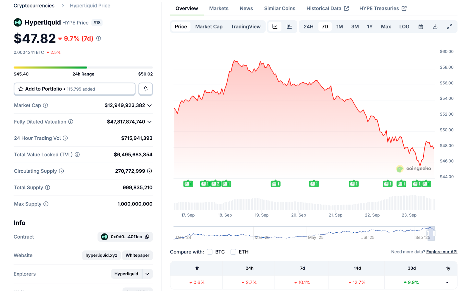Open the calendar date range picker
476x291 pixels.
point(421,27)
